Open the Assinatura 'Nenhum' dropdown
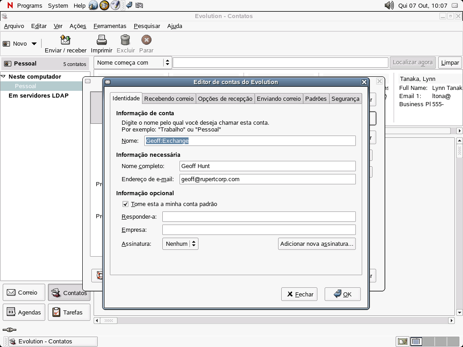Screen dimensions: 463x347 [x=180, y=244]
